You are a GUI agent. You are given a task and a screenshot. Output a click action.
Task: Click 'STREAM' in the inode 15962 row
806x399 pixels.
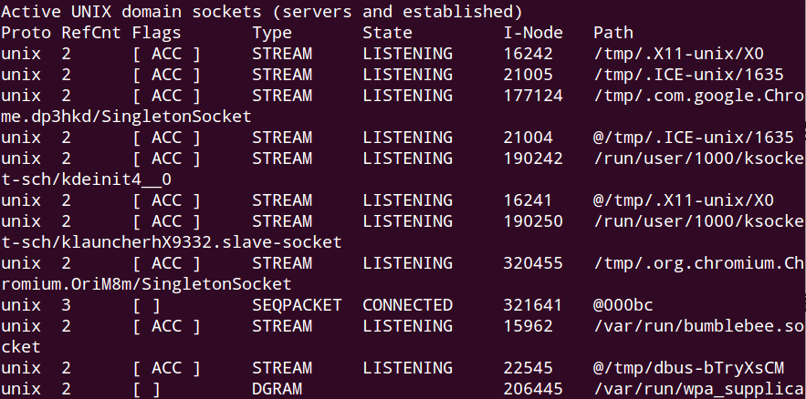tap(282, 326)
